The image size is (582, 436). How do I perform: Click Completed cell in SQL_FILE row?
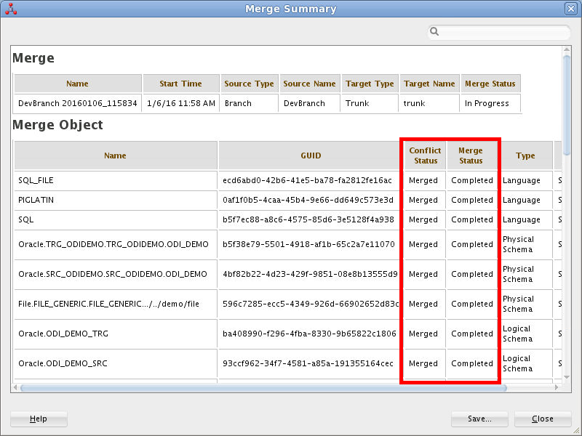(x=472, y=180)
